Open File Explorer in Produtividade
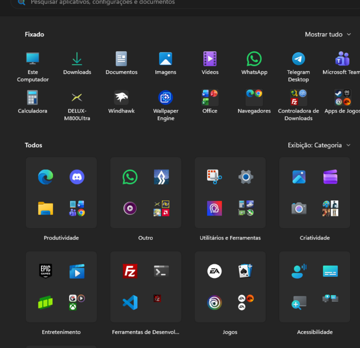The width and height of the screenshot is (360, 348). point(46,208)
